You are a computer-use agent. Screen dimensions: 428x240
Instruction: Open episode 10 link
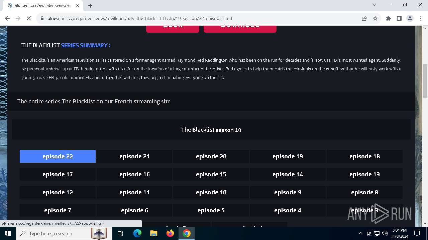tap(211, 192)
